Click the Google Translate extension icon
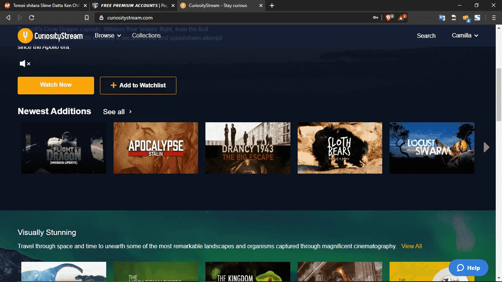The height and width of the screenshot is (282, 502). tap(442, 18)
